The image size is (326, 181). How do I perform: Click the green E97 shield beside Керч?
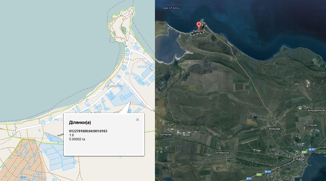click(304, 152)
